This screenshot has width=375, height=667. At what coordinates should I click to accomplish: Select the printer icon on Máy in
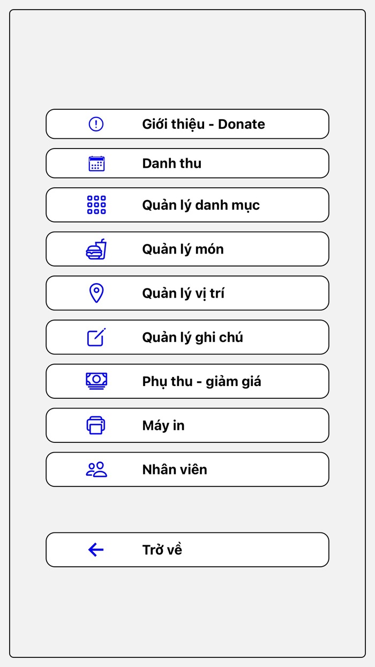point(96,425)
